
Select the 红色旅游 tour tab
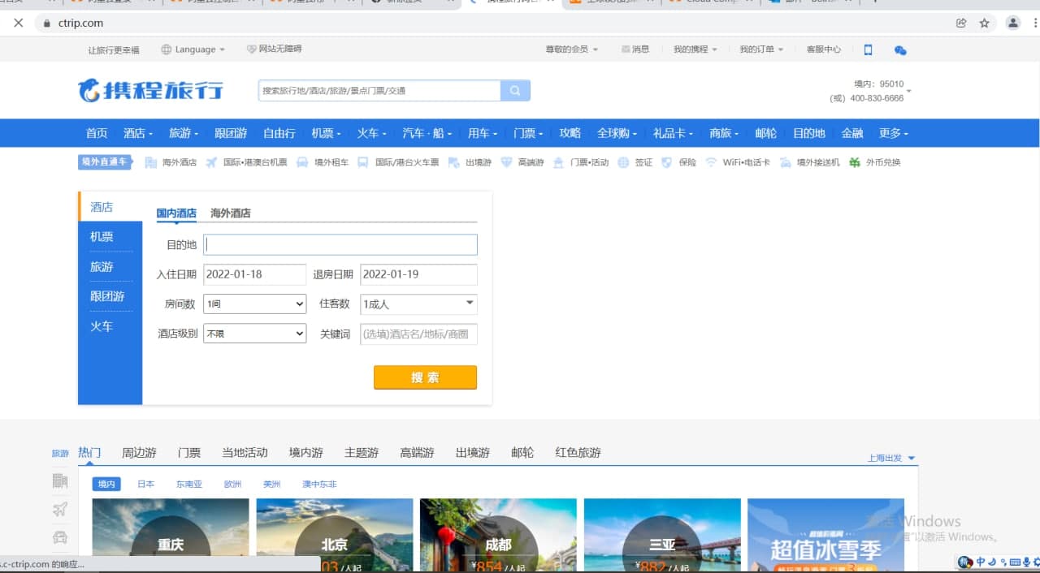point(578,453)
